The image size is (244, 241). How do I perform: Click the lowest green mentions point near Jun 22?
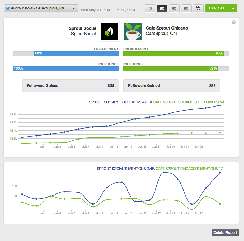pos(192,209)
